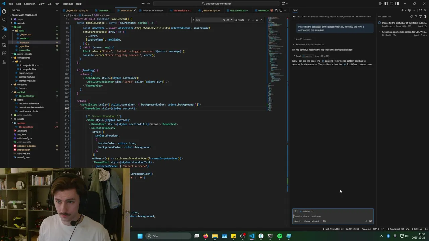Open Copilot status icon in status bar
Image resolution: width=429 pixels, height=241 pixels.
[x=408, y=229]
